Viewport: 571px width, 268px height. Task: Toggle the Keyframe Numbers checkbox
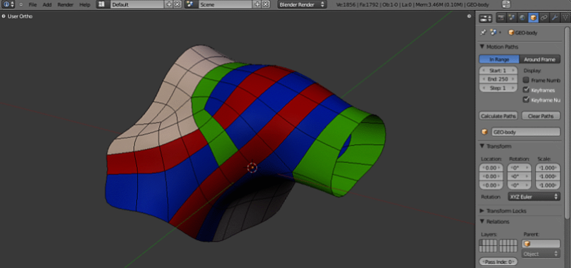coord(526,100)
